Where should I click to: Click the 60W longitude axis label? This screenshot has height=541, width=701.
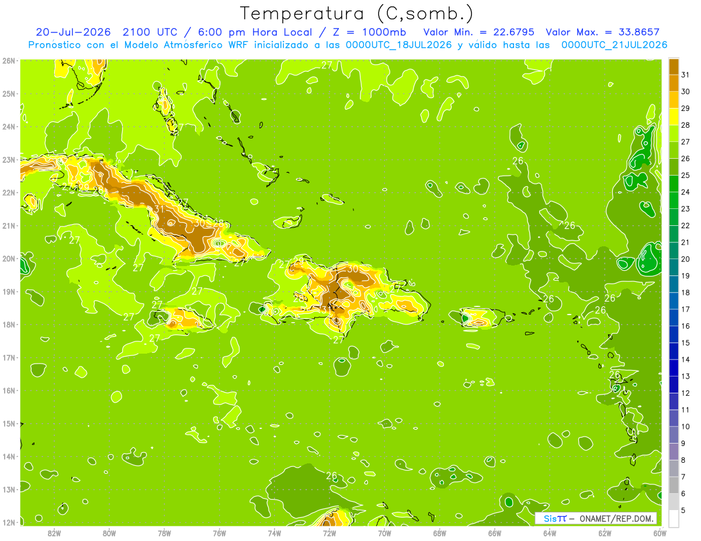(660, 532)
